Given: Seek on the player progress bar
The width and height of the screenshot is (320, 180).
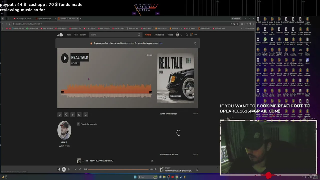Looking at the screenshot, I should pos(118,169).
